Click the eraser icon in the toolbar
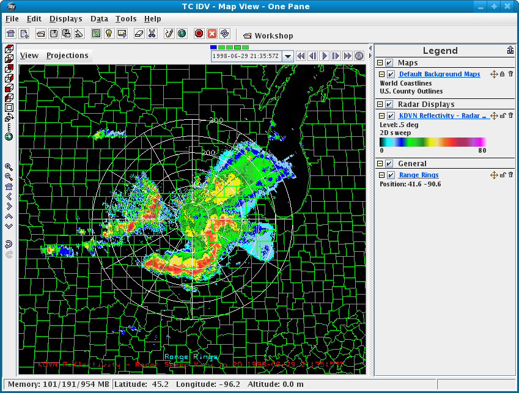519x393 pixels. [x=139, y=34]
